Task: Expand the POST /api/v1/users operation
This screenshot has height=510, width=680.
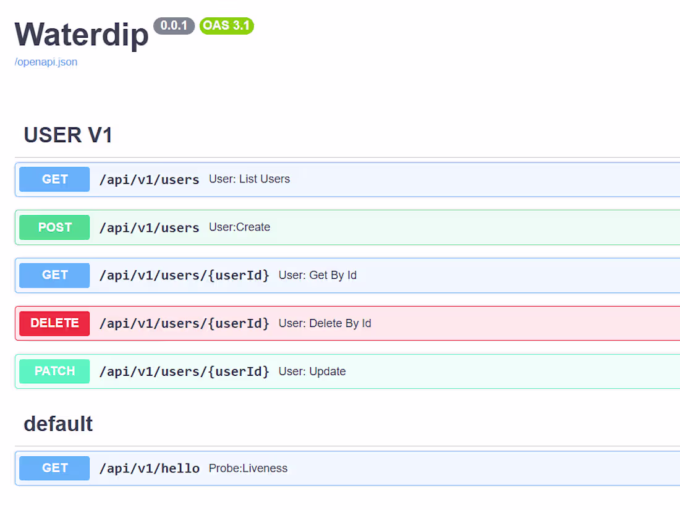Action: point(371,227)
